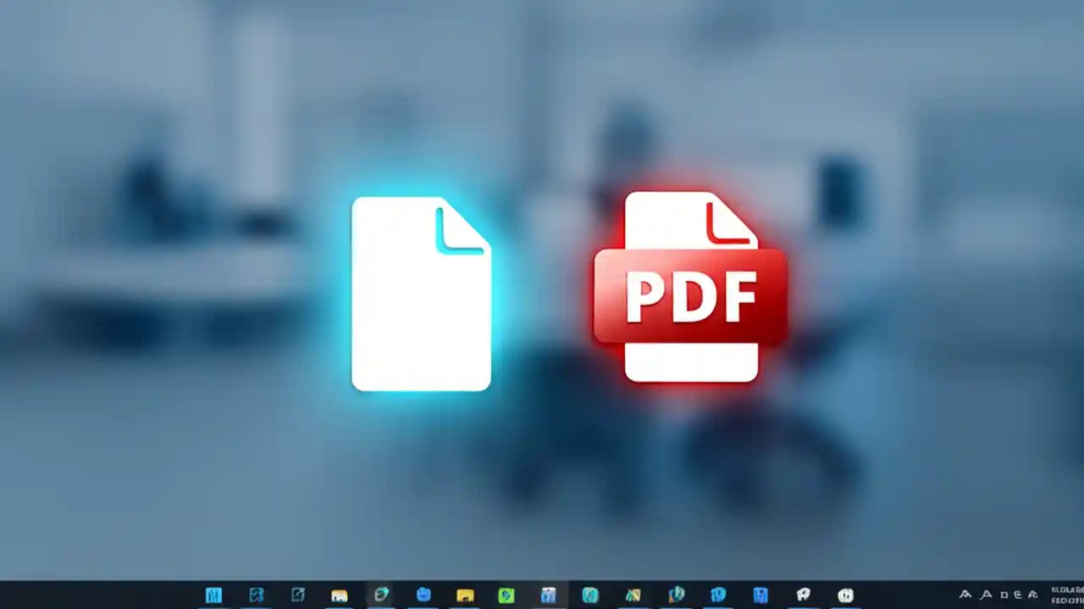Open the colorful Office hub taskbar icon
Viewport: 1084px width, 609px height.
click(633, 595)
